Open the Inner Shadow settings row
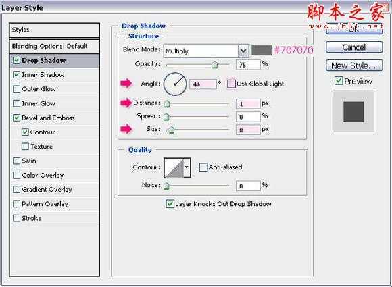 [x=55, y=75]
